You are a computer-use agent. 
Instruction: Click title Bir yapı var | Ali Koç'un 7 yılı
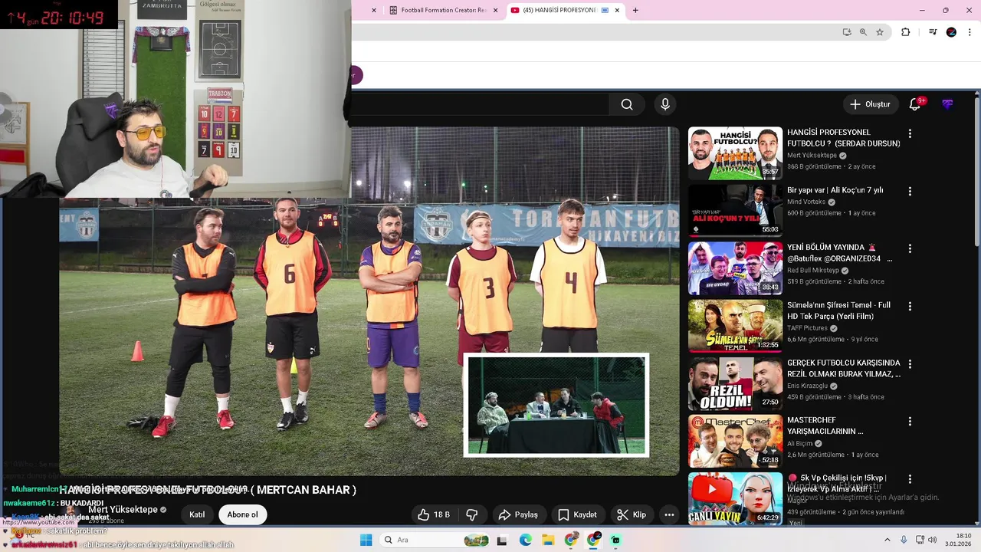pyautogui.click(x=835, y=190)
